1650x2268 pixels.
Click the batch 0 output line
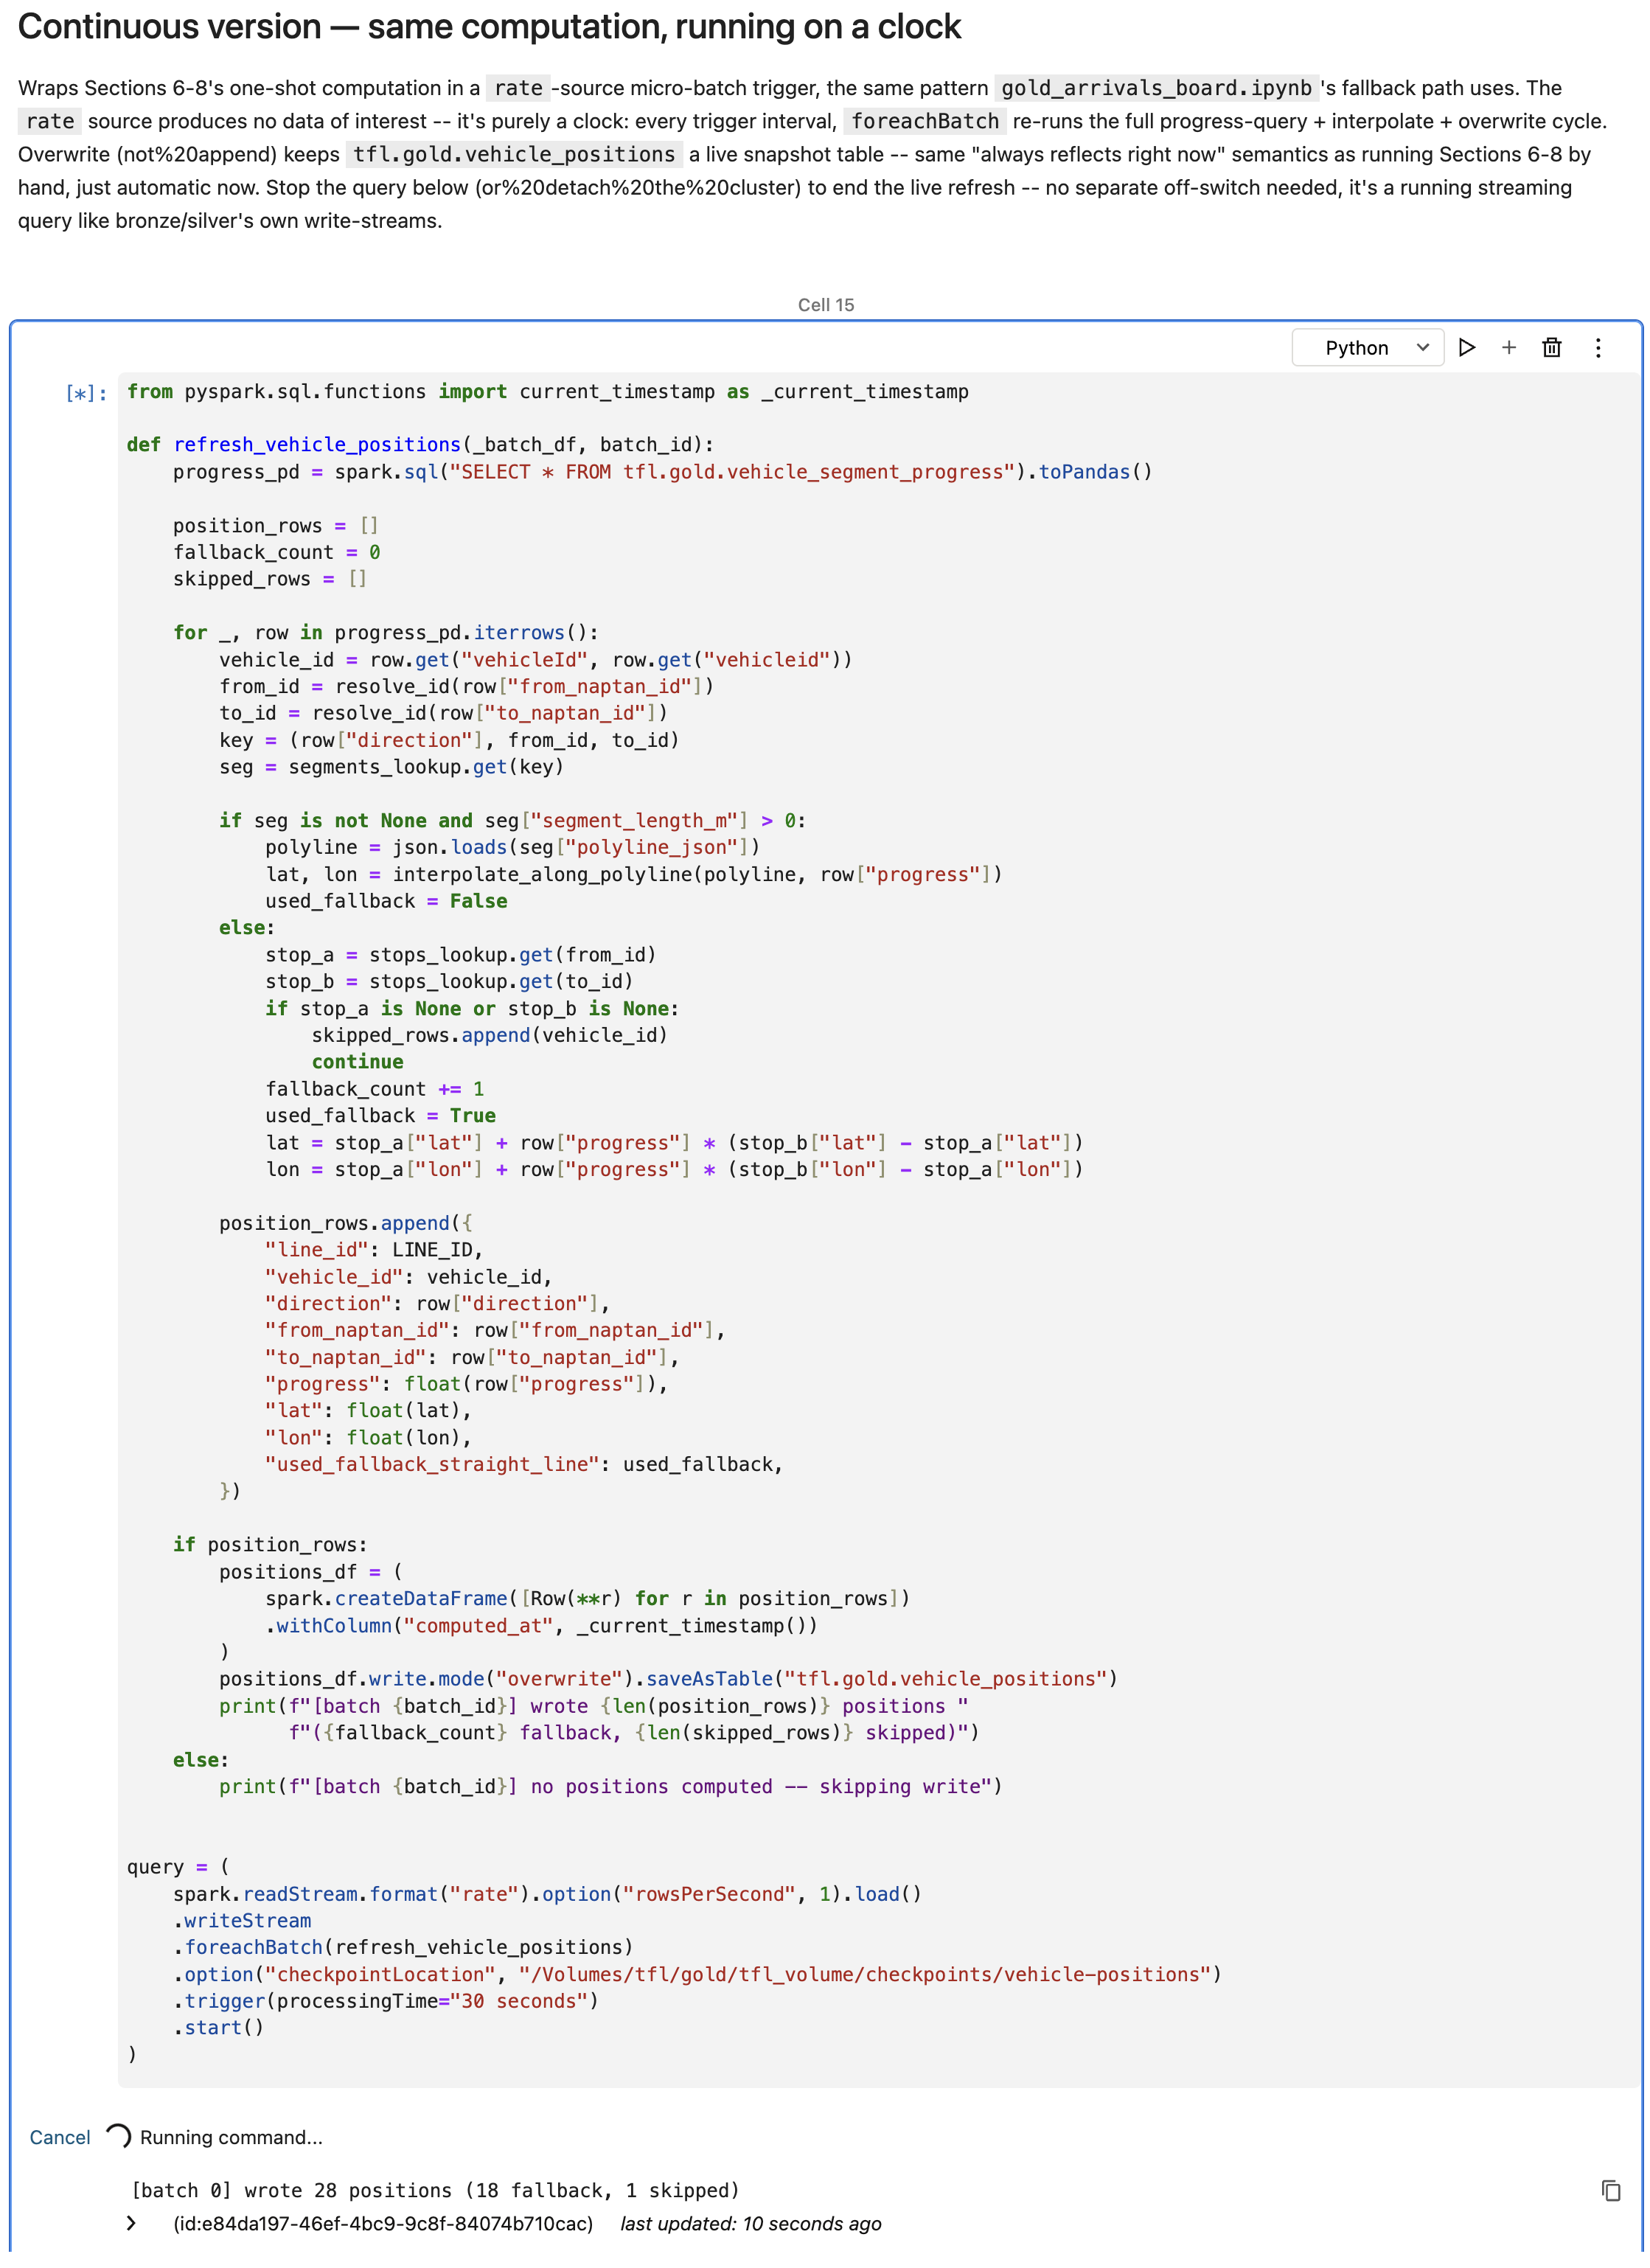435,2190
